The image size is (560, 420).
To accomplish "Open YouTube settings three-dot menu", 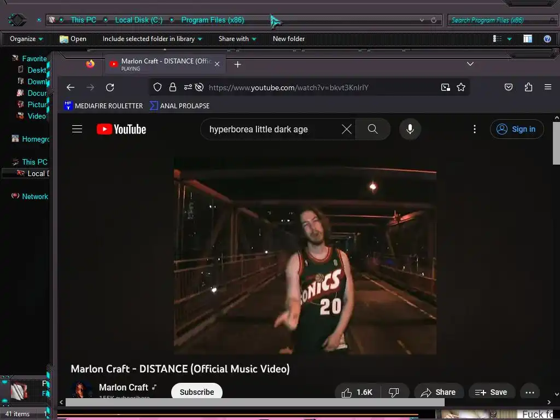I will point(475,129).
